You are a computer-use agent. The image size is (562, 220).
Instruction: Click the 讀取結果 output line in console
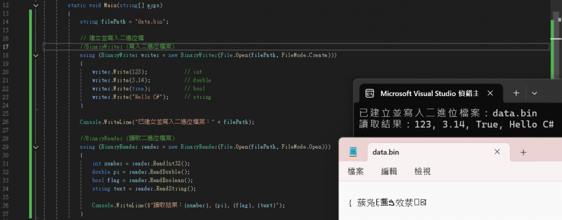tap(457, 125)
